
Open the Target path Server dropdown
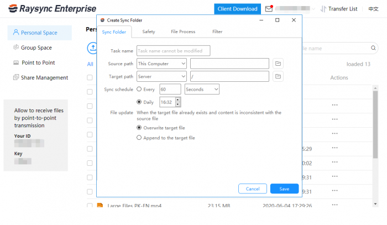pos(161,76)
